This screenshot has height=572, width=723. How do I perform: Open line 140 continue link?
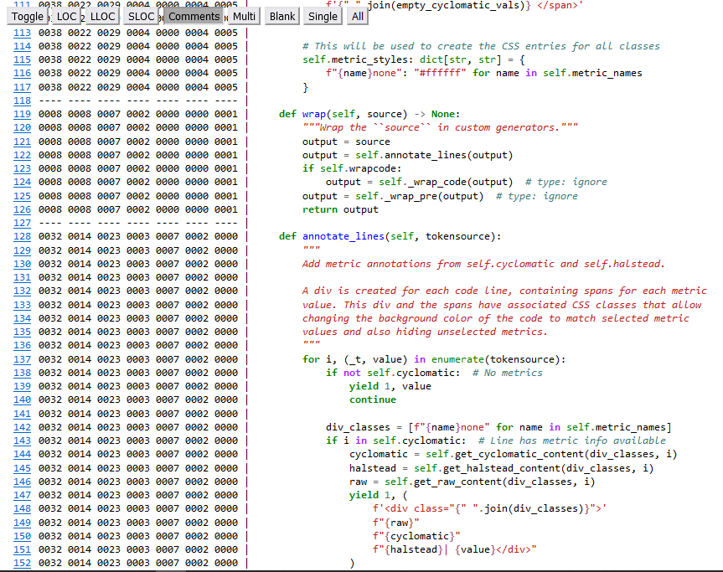pos(22,399)
